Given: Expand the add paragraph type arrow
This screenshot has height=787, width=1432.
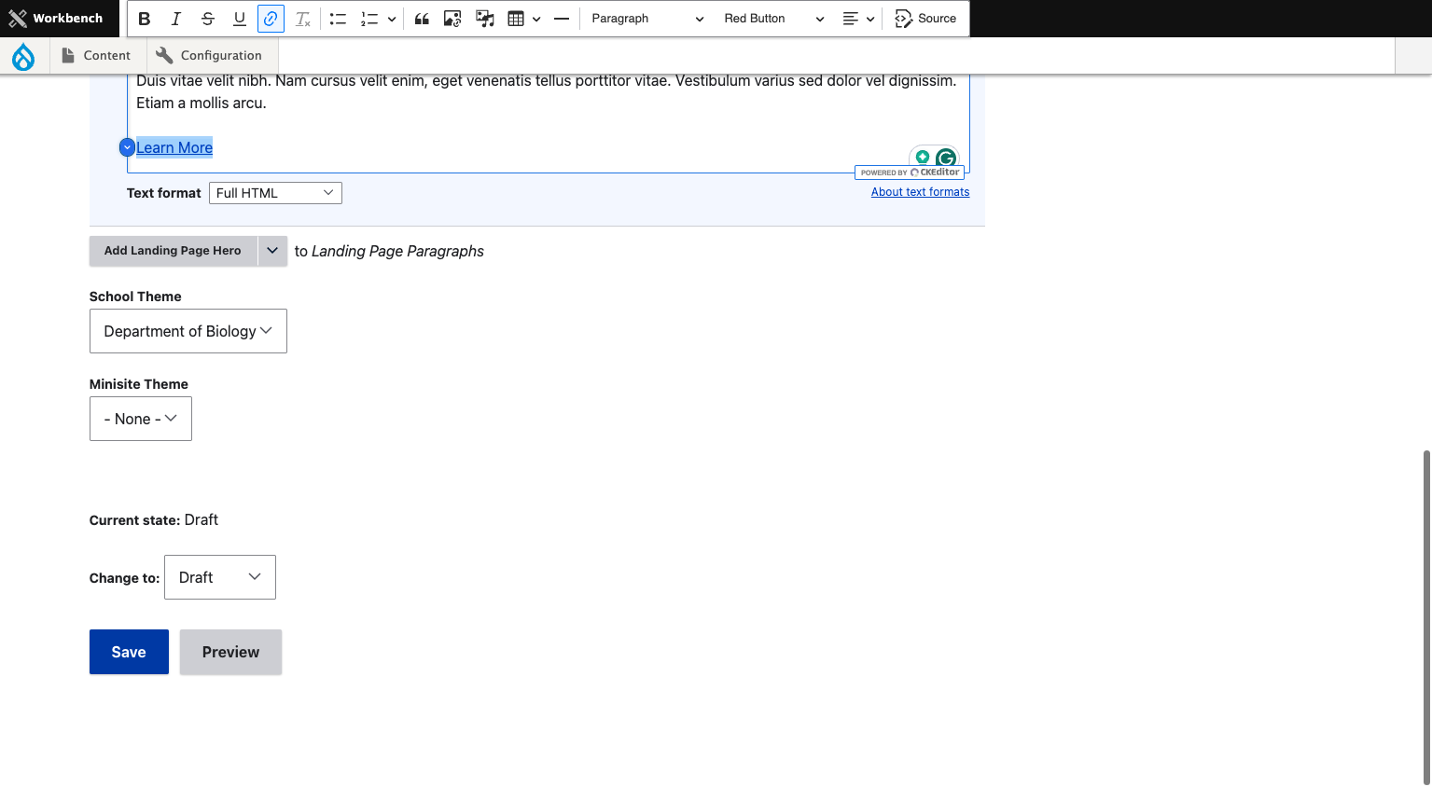Looking at the screenshot, I should tap(272, 251).
